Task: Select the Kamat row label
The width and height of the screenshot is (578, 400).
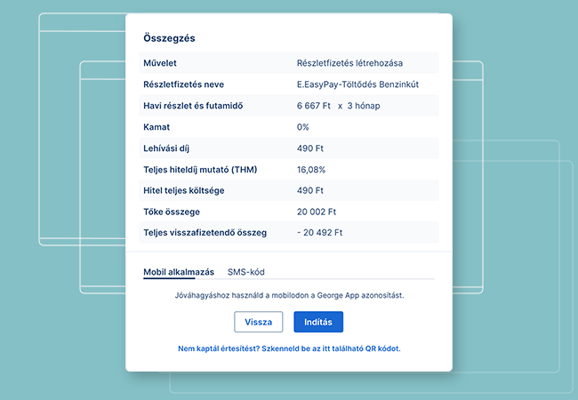Action: pos(157,127)
